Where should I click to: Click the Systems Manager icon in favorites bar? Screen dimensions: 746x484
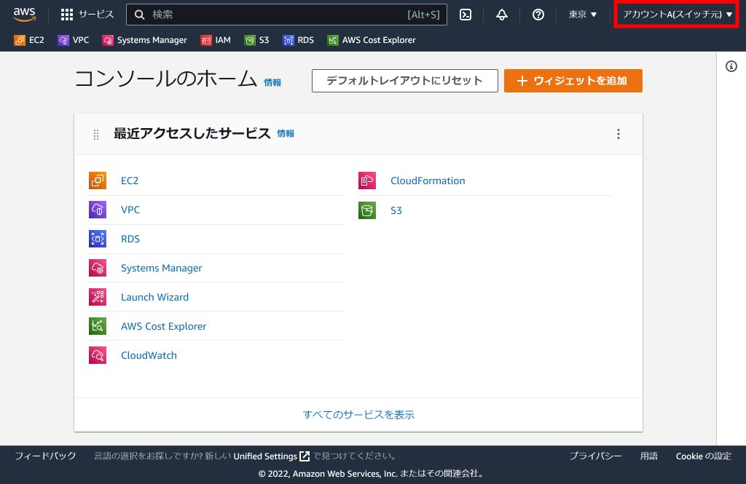(x=108, y=41)
